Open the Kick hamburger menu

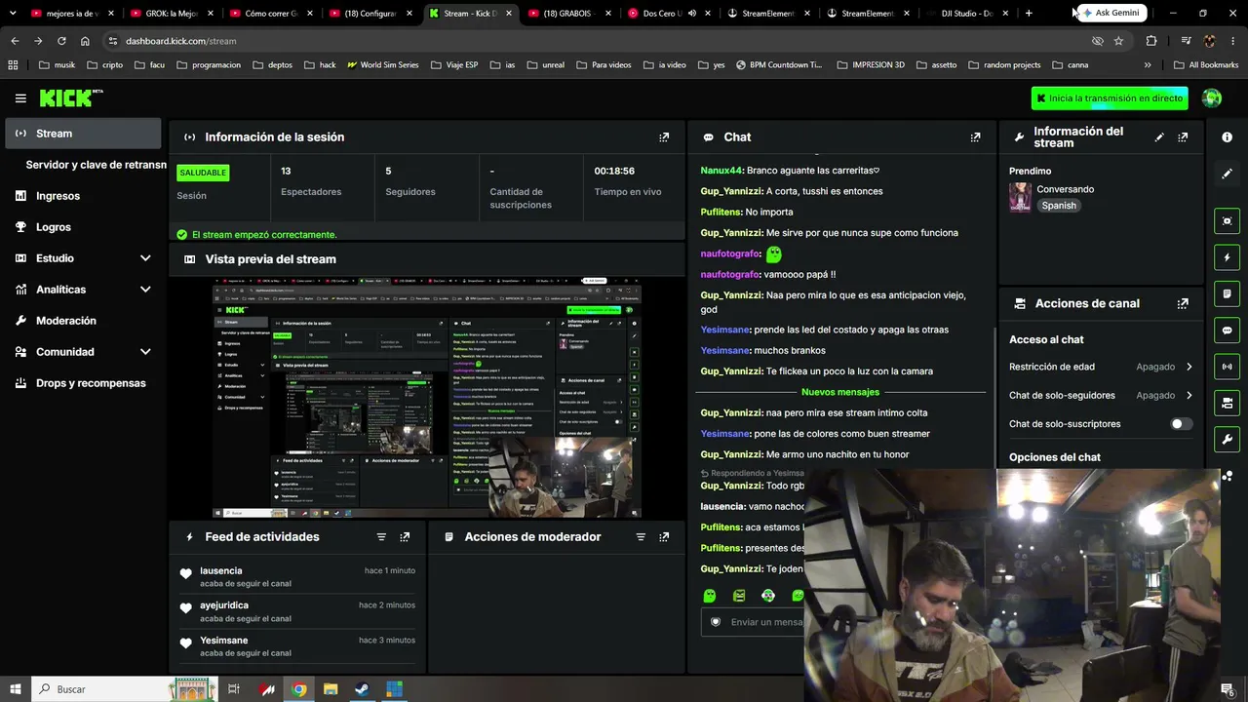pyautogui.click(x=20, y=98)
